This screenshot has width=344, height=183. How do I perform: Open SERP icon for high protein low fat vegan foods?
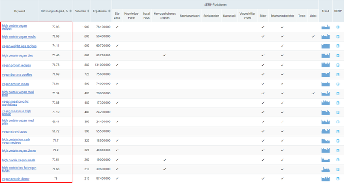[x=338, y=169]
